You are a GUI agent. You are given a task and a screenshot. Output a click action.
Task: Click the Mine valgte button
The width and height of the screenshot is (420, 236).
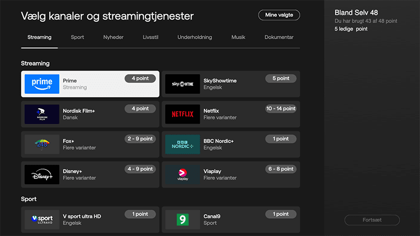pos(279,15)
